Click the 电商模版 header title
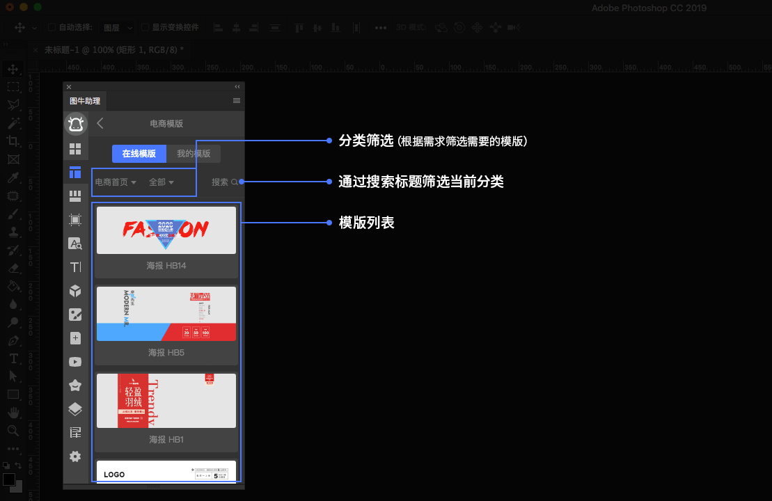Screen dimensions: 772x501 click(x=166, y=124)
